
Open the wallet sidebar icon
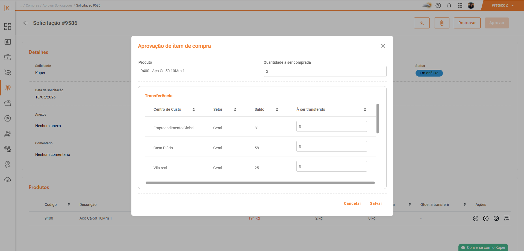(8, 103)
